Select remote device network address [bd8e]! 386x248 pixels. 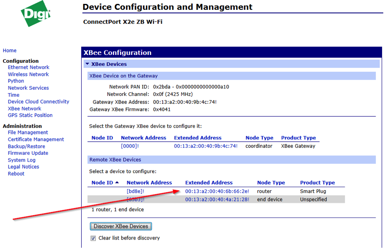pyautogui.click(x=135, y=191)
